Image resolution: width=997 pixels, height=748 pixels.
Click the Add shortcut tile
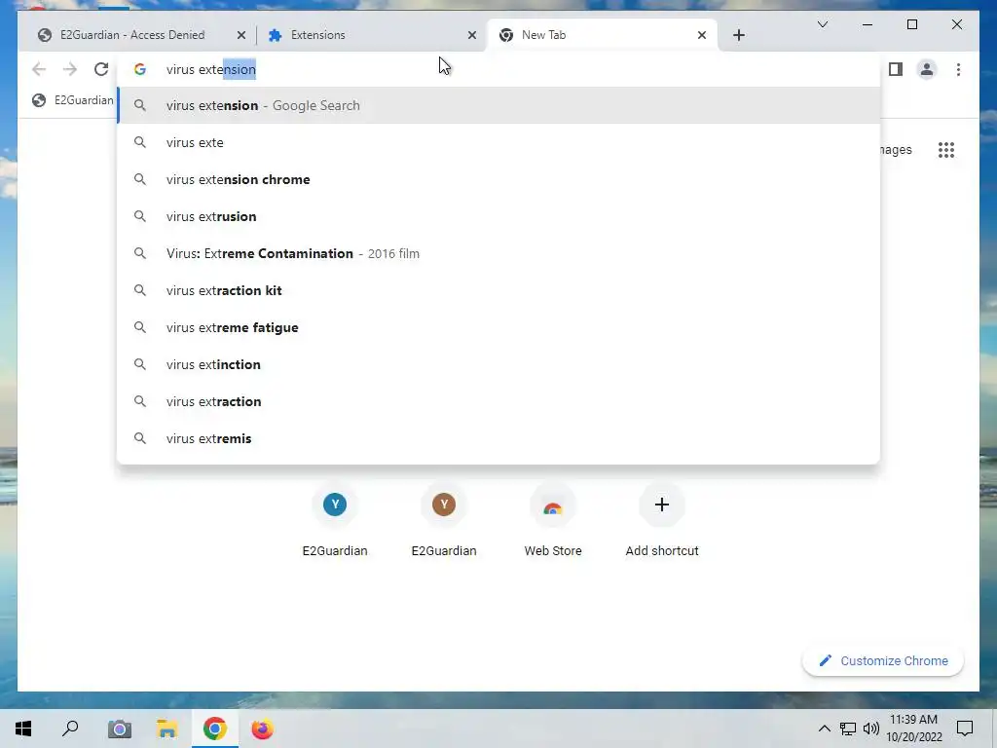(x=662, y=522)
